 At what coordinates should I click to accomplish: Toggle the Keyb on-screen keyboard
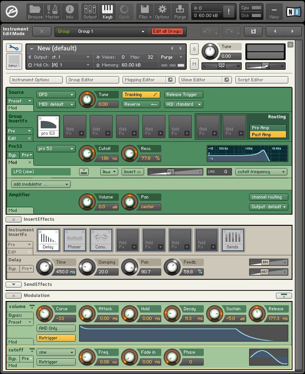pyautogui.click(x=107, y=12)
